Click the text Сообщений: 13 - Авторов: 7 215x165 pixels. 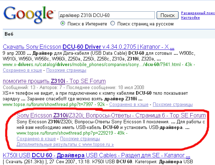click(33, 87)
